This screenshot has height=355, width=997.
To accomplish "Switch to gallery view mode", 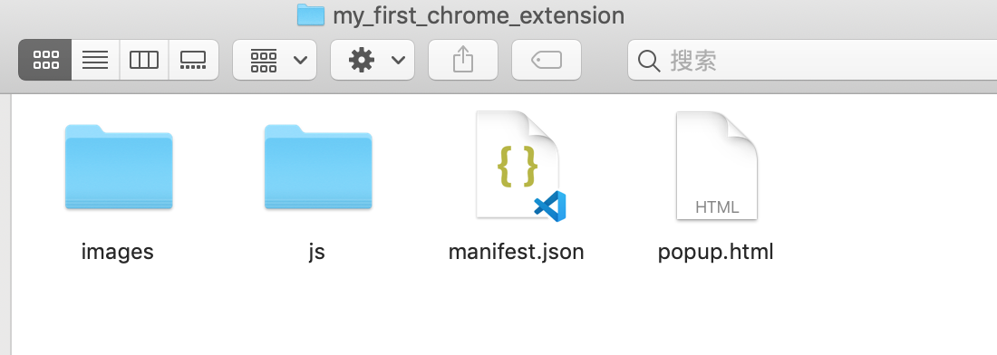I will pos(193,60).
